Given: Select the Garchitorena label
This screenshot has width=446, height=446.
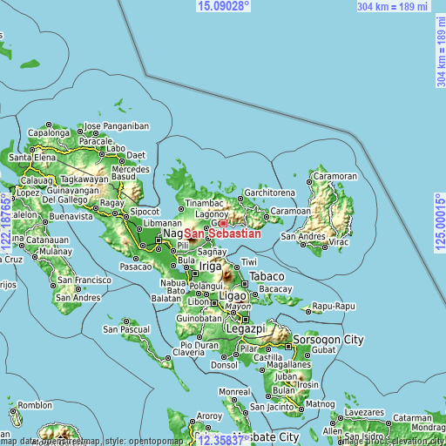Looking at the screenshot, I should 270,193.
